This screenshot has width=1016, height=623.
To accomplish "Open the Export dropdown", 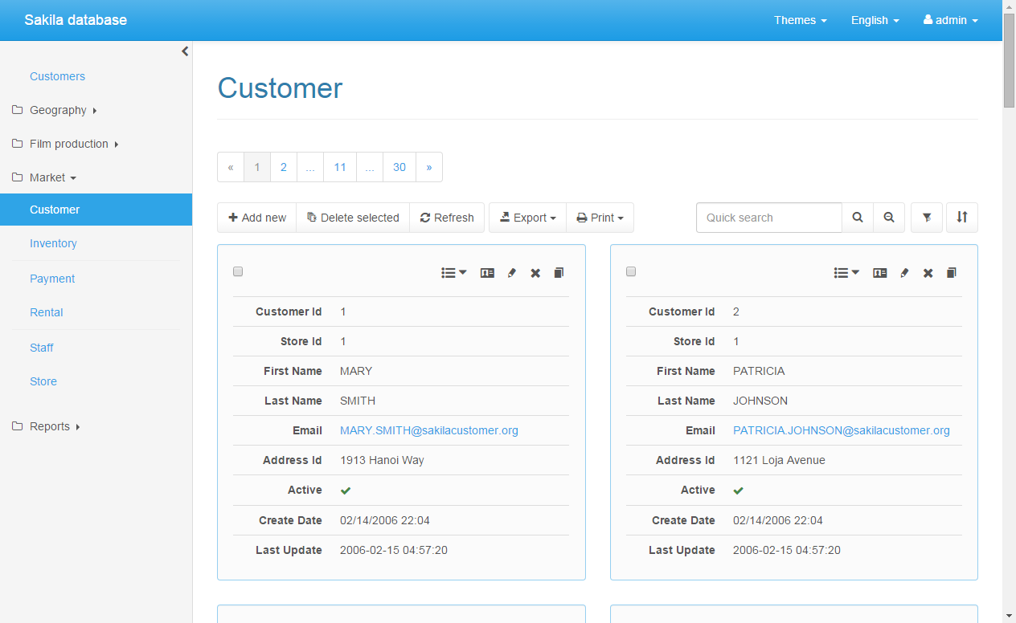I will pos(527,217).
